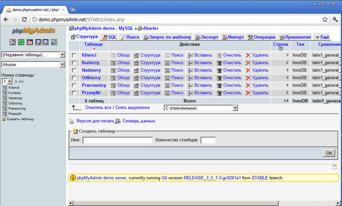The height and width of the screenshot is (206, 342).
Task: Click the phpMyAdmin logo in the sidebar
Action: click(33, 31)
